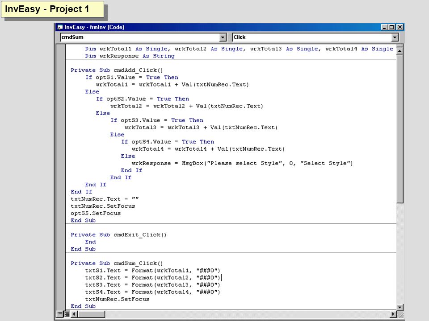Click the line "If optS1.Value = True Then"
The width and height of the screenshot is (429, 321).
131,78
